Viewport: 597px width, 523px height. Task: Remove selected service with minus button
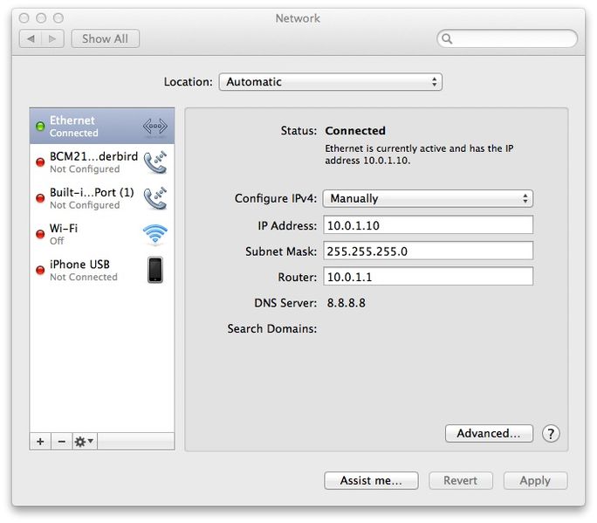(x=62, y=442)
